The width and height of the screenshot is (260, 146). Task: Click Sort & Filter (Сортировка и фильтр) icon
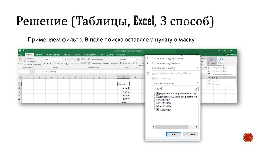click(x=212, y=59)
